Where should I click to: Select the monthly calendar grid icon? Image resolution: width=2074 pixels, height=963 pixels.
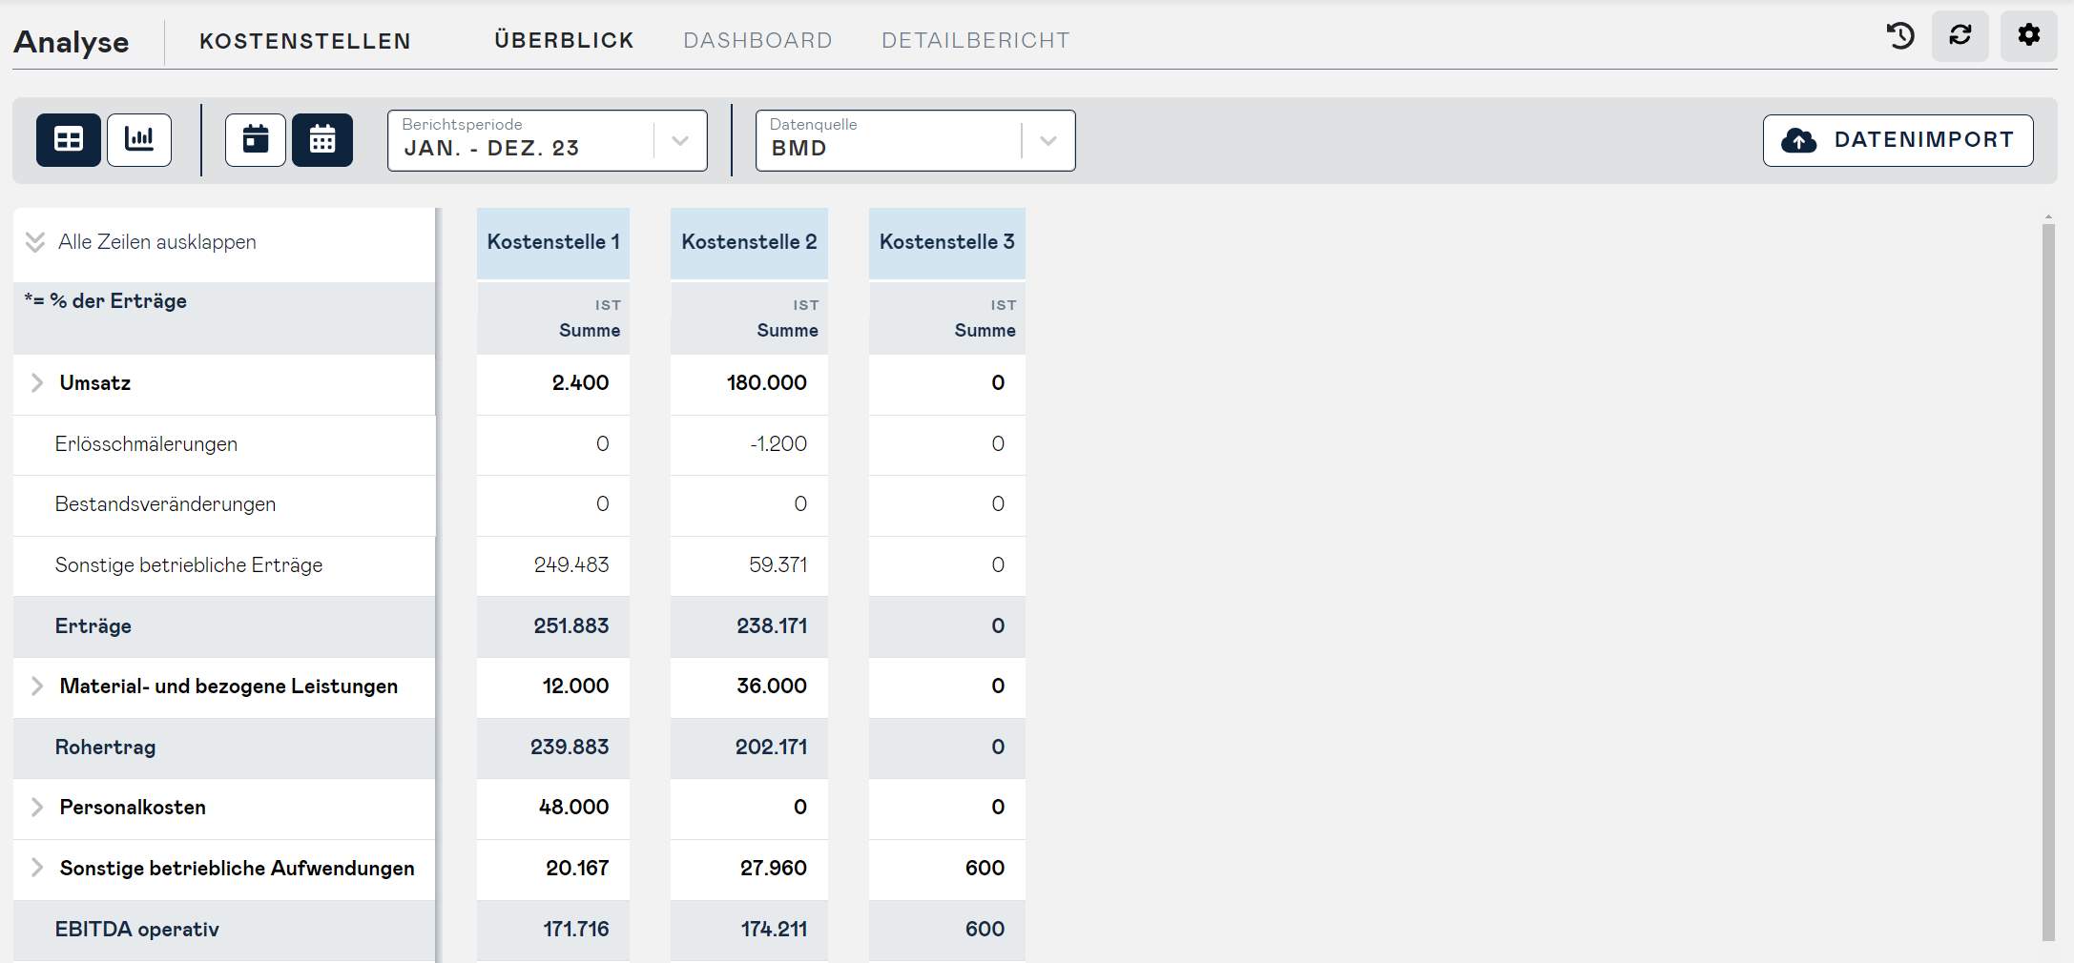(322, 140)
